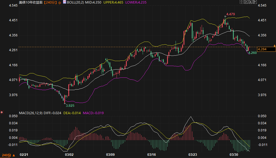The height and width of the screenshot is (158, 276).
Task: Open the 240分 timeframe dropdown at bottom-left
Action: (8, 155)
